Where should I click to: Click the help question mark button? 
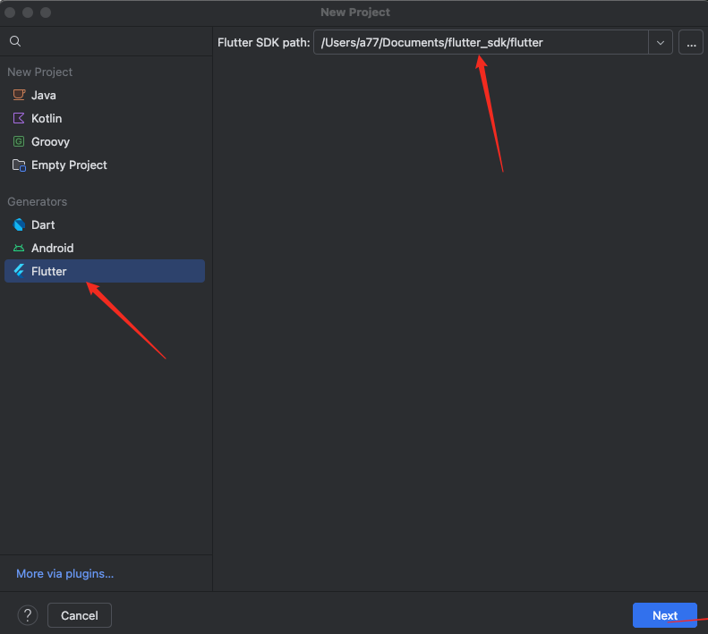coord(28,615)
